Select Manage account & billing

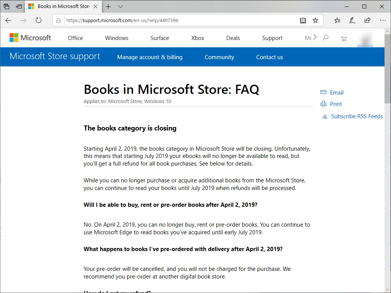[x=150, y=57]
